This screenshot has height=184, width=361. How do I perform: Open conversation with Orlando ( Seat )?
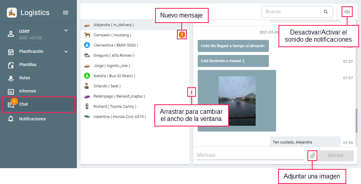[135, 86]
